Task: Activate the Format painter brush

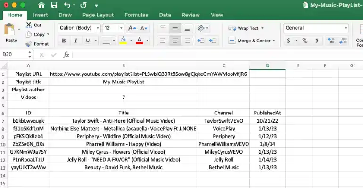Action: (x=29, y=44)
